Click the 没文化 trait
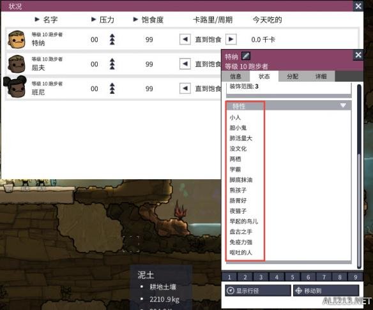 point(238,149)
